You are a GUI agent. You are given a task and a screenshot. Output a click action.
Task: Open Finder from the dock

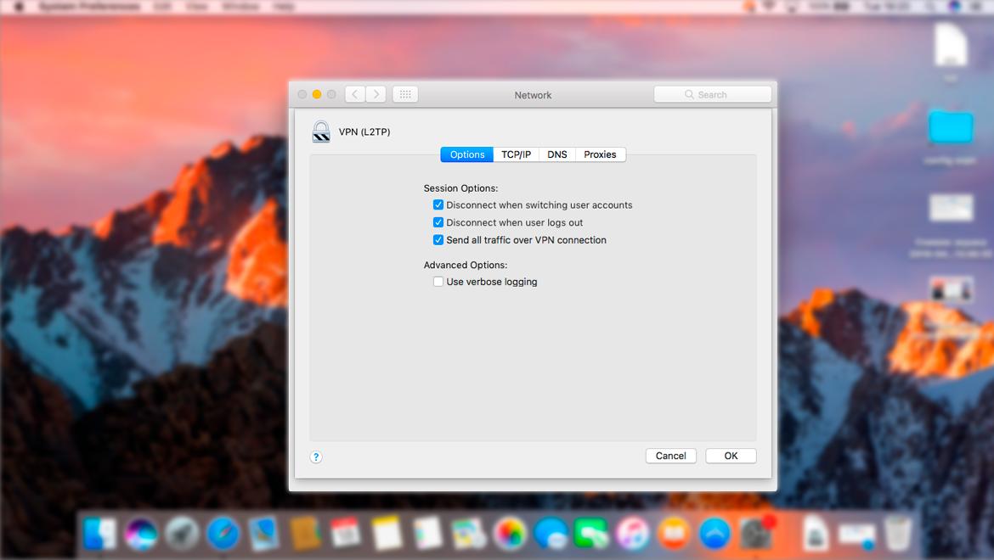[99, 534]
